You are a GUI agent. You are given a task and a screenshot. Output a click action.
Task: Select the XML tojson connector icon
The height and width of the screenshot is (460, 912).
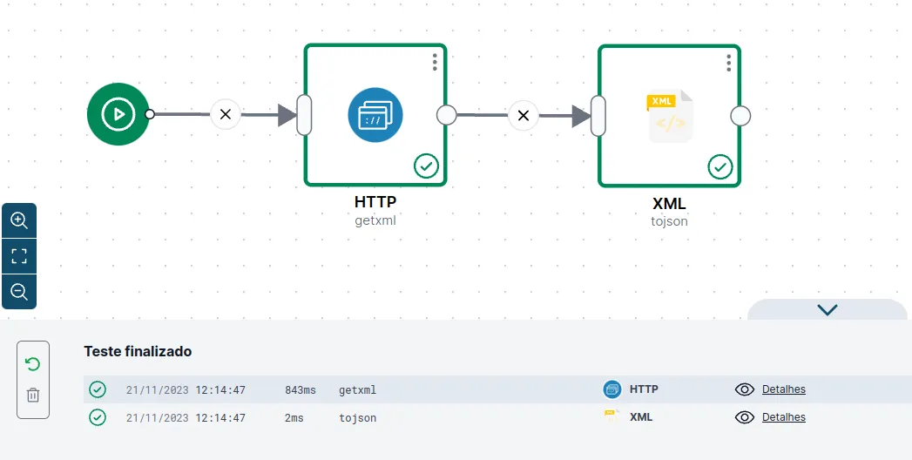coord(670,116)
